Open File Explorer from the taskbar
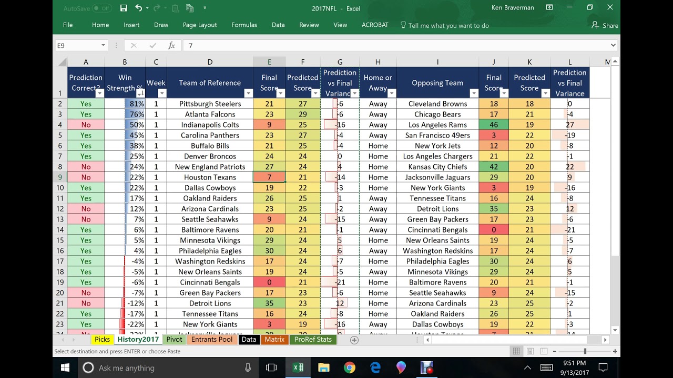The height and width of the screenshot is (378, 673). pos(323,367)
